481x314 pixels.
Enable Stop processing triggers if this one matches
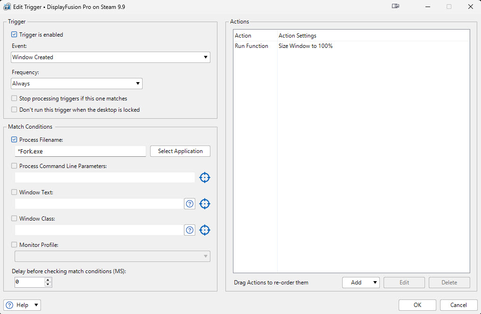[14, 99]
